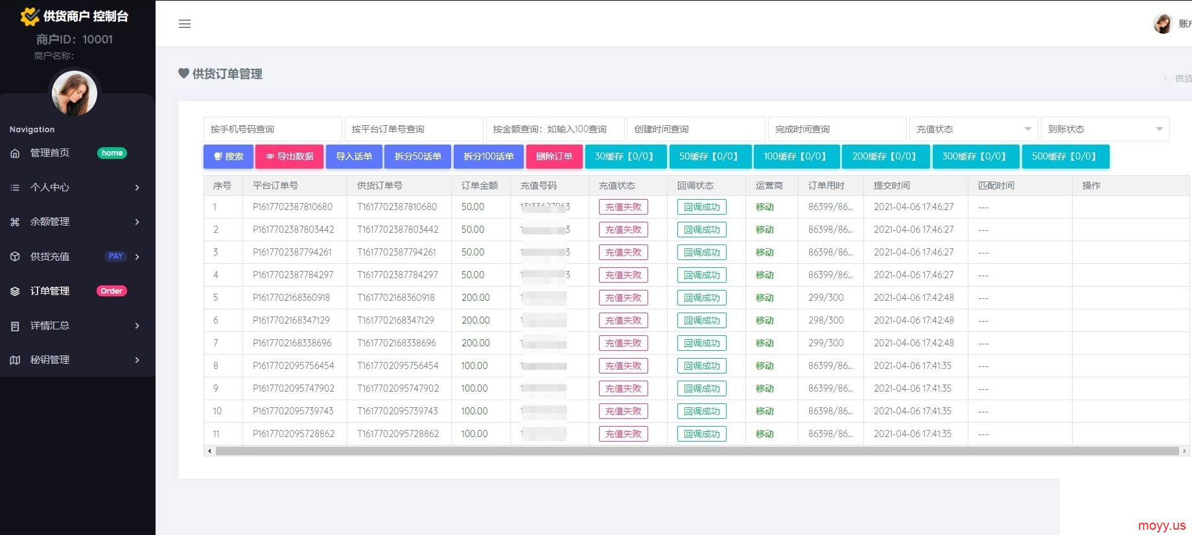Viewport: 1192px width, 535px height.
Task: Click the 搜索 search button
Action: pos(228,156)
